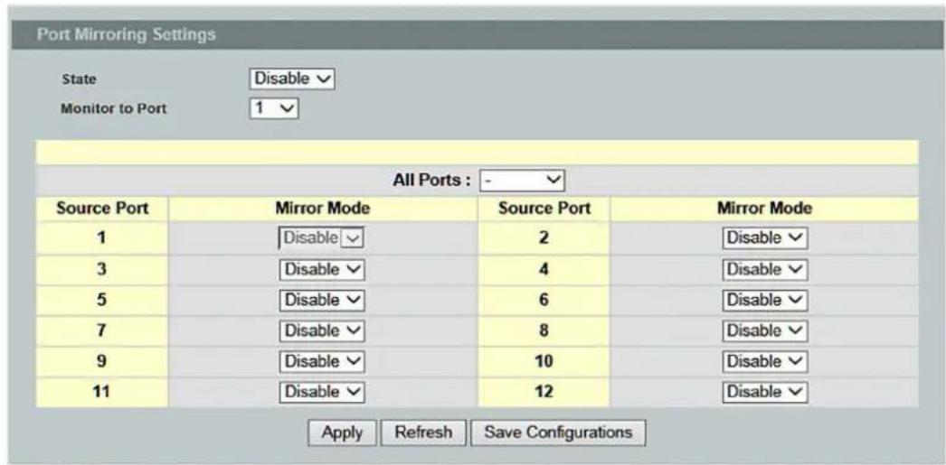Click Save Configurations button

coord(558,432)
